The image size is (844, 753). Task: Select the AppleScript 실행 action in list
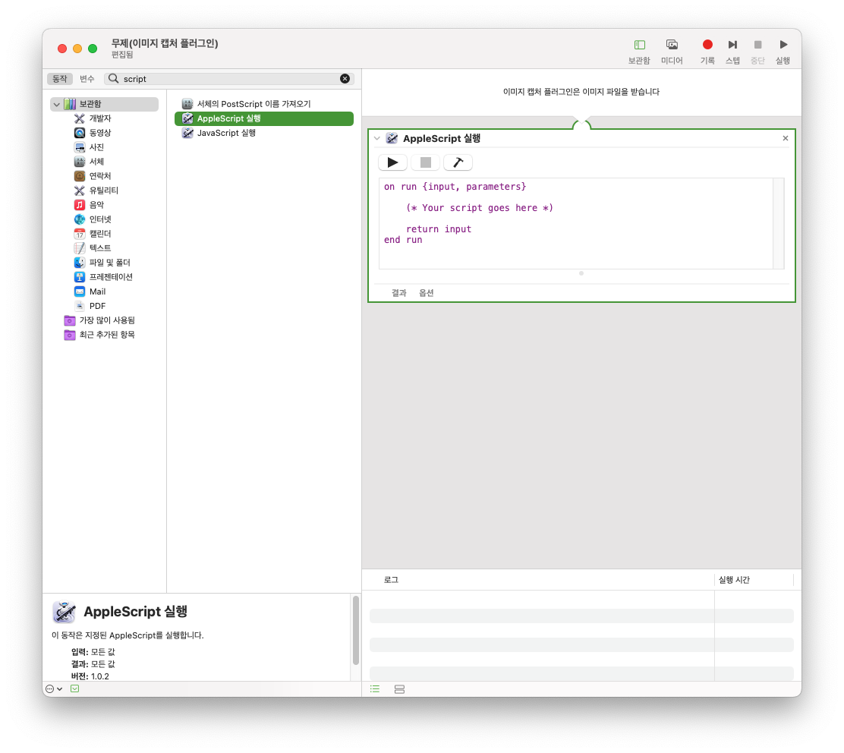[x=264, y=118]
